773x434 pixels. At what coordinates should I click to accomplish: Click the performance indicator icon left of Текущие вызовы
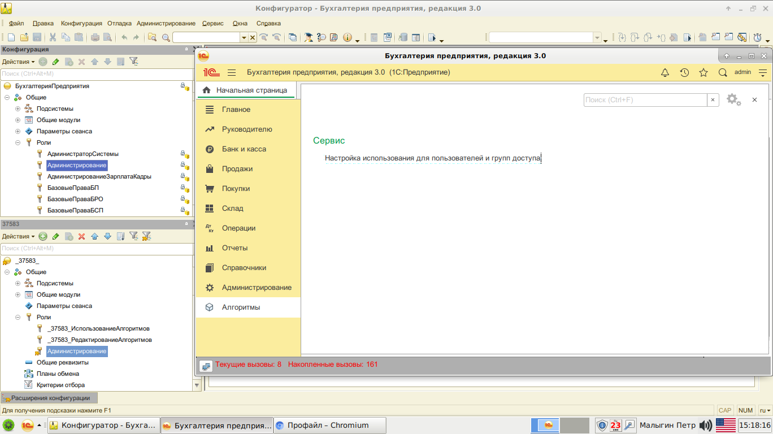pyautogui.click(x=205, y=366)
